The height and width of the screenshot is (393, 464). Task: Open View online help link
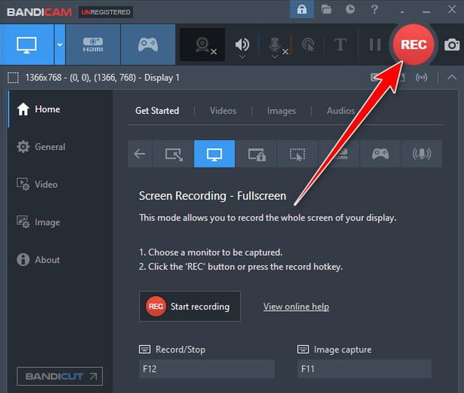point(296,307)
